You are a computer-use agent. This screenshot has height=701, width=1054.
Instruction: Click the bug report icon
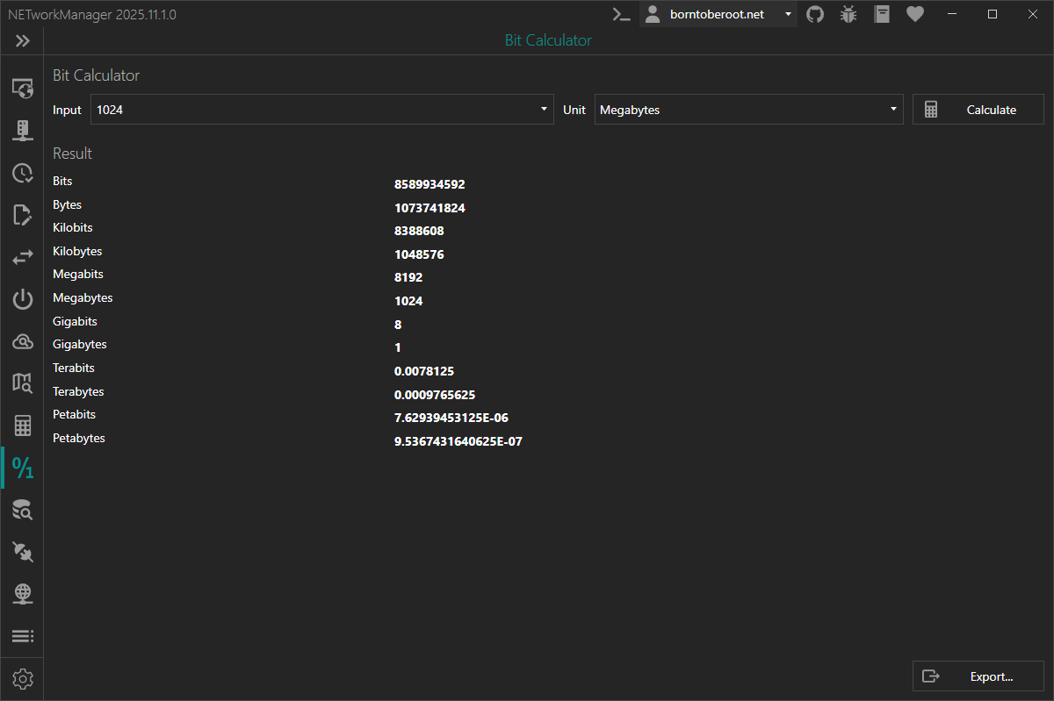pyautogui.click(x=848, y=14)
